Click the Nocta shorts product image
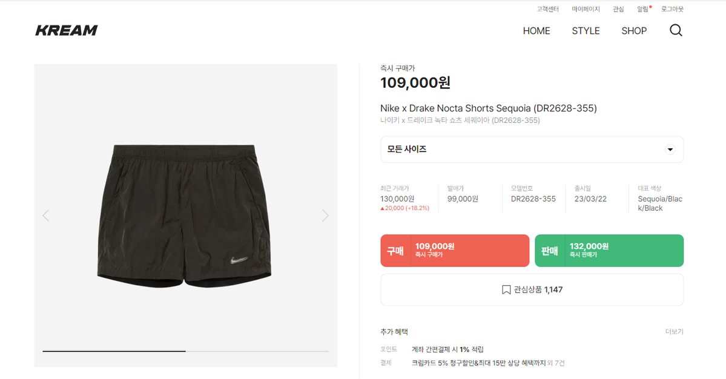Screen dimensions: 726x379 pos(184,216)
